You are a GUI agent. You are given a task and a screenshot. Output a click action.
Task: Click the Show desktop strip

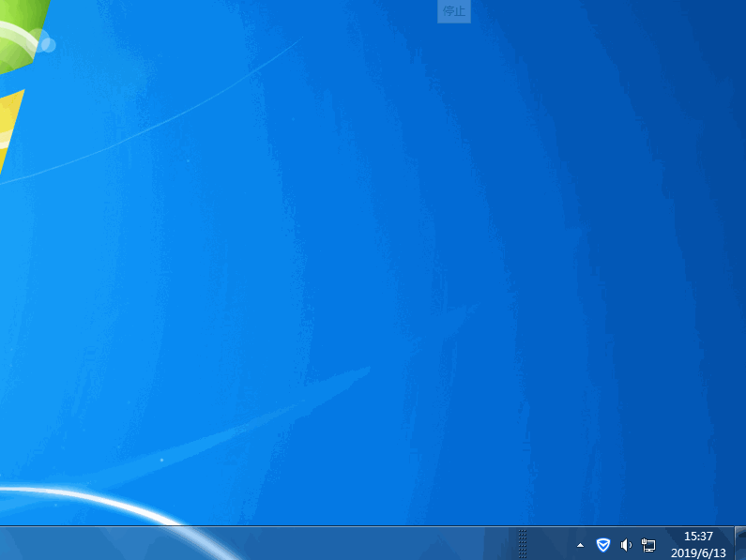coord(740,543)
